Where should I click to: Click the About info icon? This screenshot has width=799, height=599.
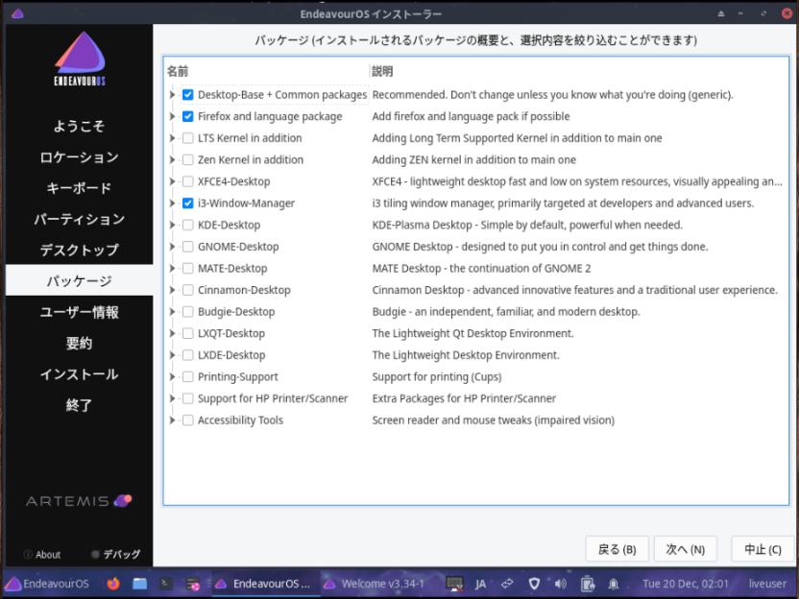[28, 554]
